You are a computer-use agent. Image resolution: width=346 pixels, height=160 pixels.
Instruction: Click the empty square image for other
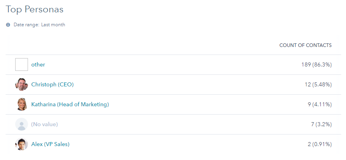click(x=22, y=64)
